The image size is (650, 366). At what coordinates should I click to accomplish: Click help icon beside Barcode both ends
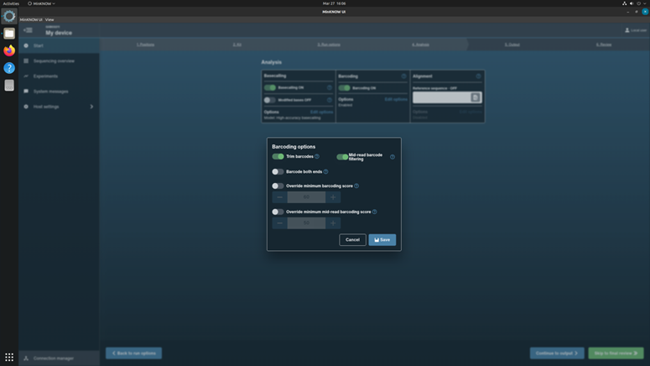[325, 172]
